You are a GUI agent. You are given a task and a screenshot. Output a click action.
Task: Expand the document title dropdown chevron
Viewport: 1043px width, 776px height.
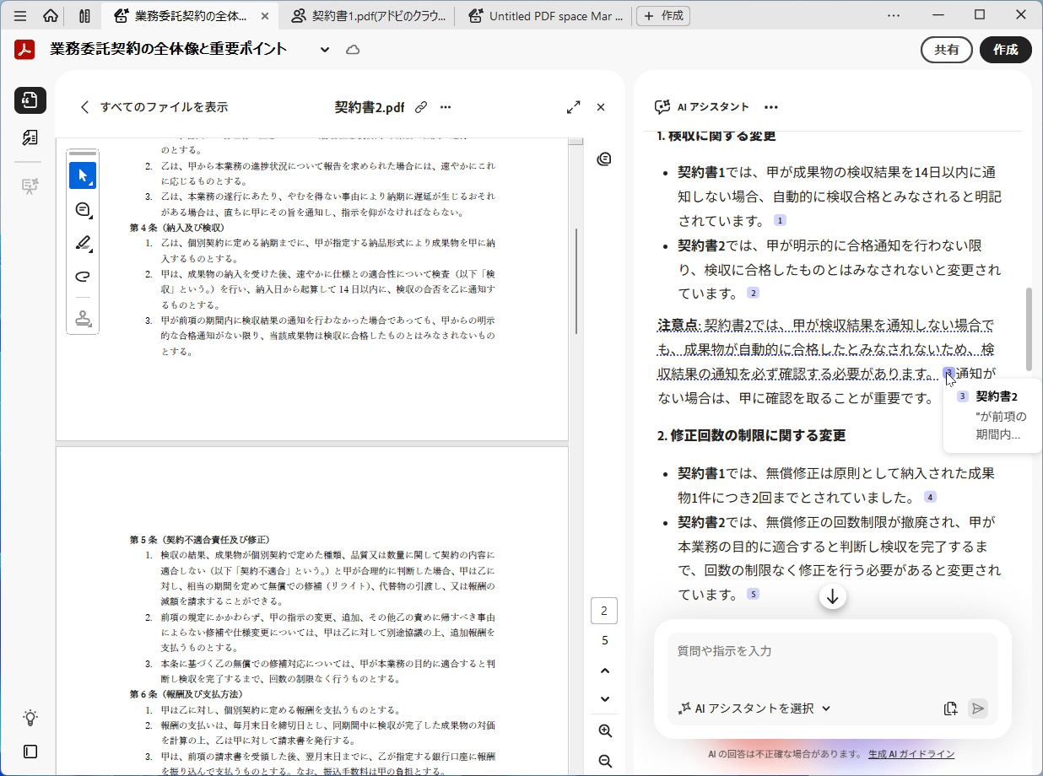[x=325, y=50]
